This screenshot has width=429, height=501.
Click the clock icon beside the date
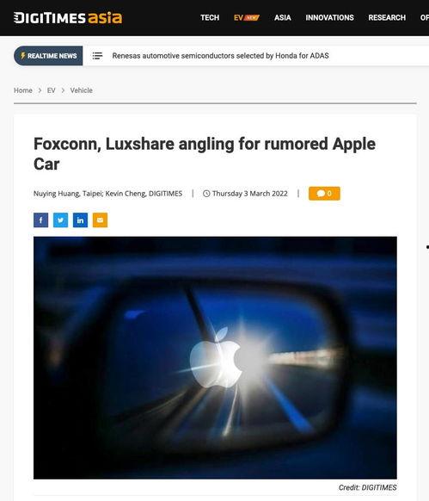coord(206,194)
